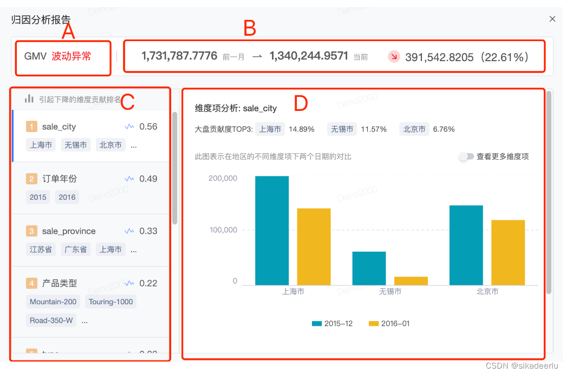Toggle the 2016-01 legend series
The height and width of the screenshot is (374, 566).
tap(389, 324)
